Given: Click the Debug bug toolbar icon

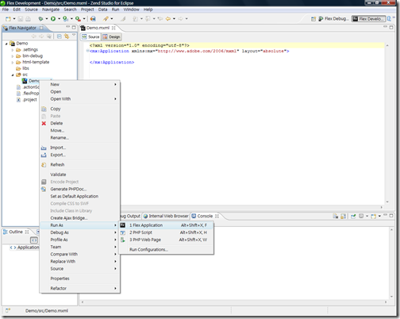Looking at the screenshot, I should coord(40,19).
